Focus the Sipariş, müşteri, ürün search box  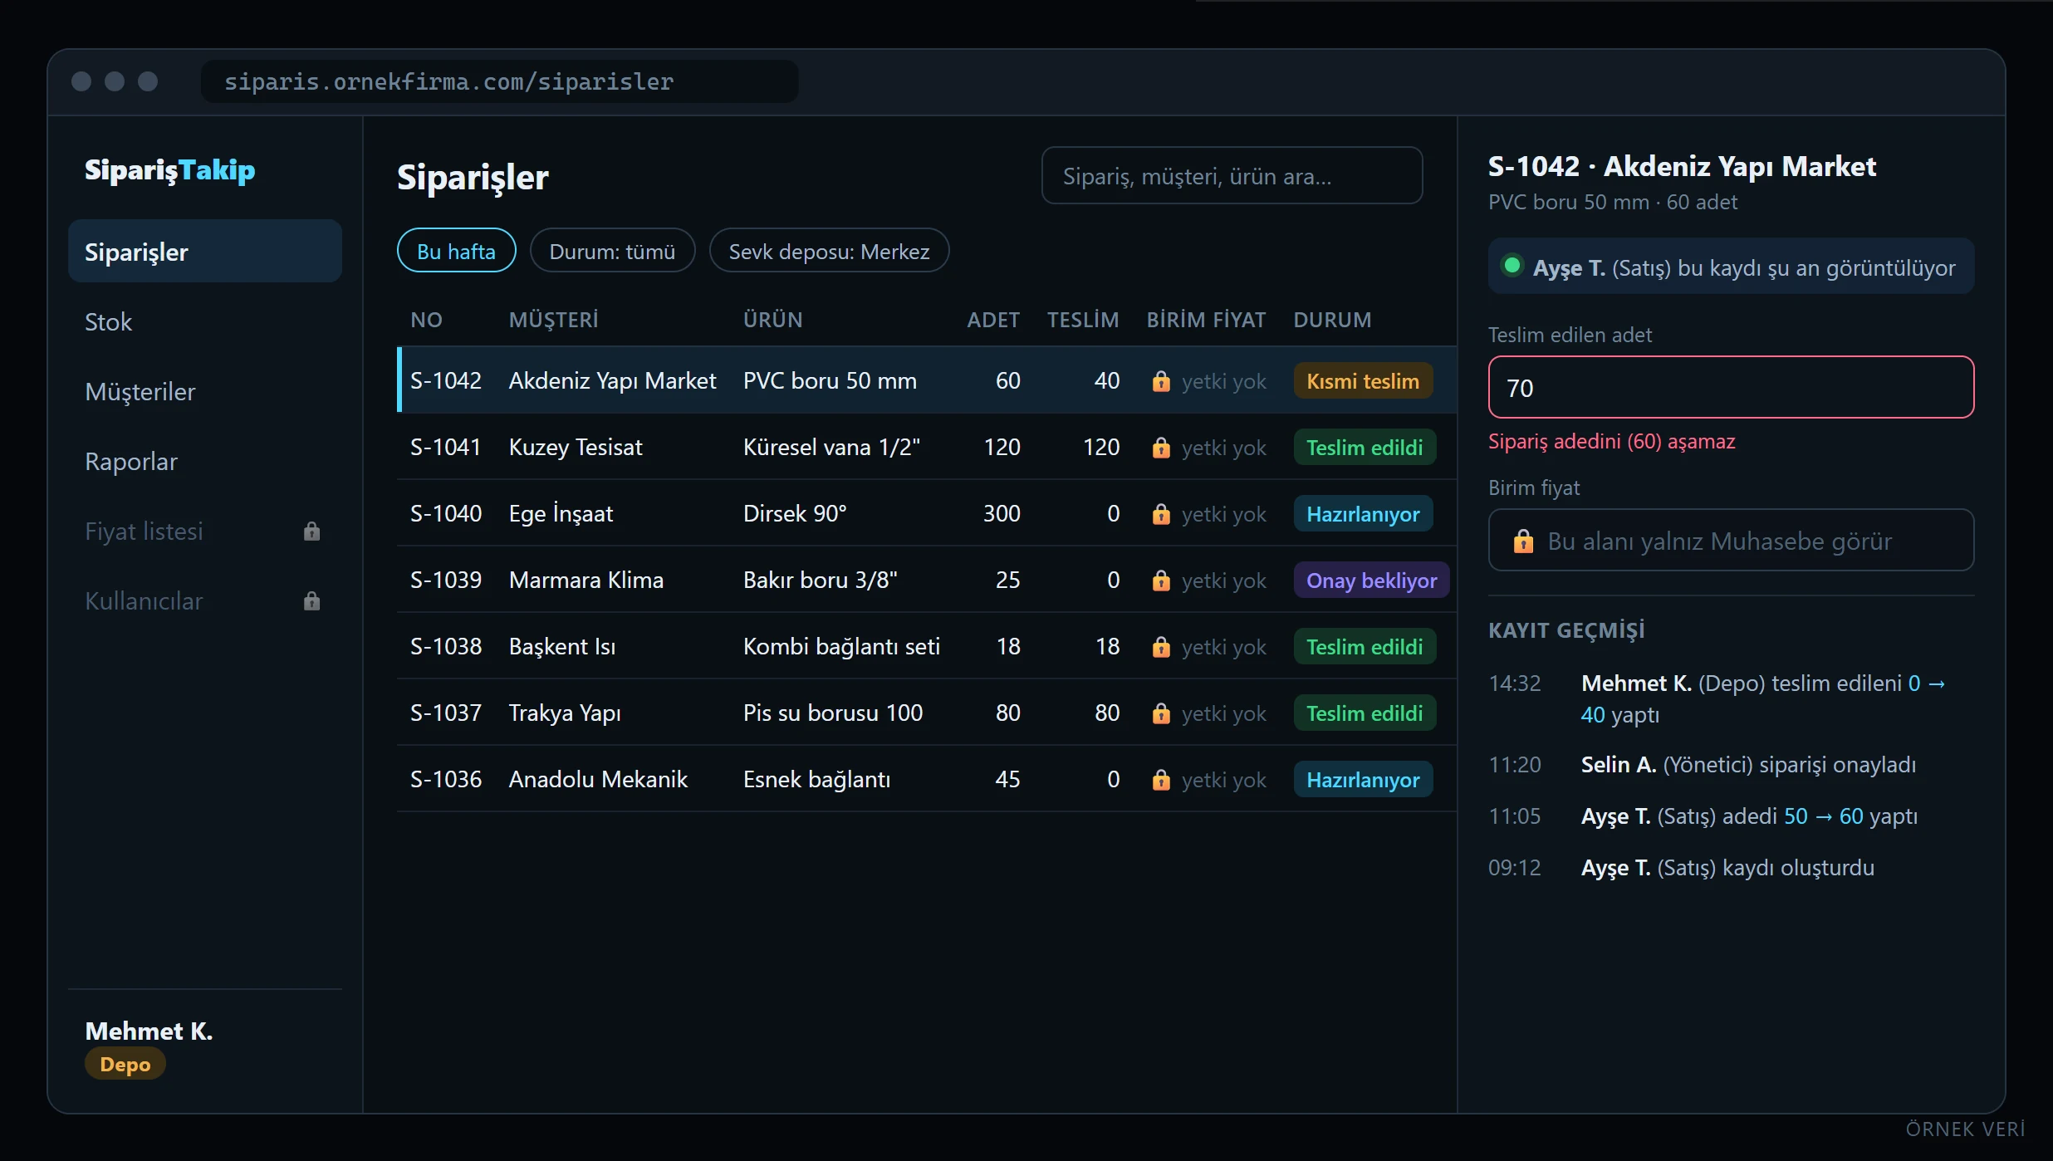1232,176
